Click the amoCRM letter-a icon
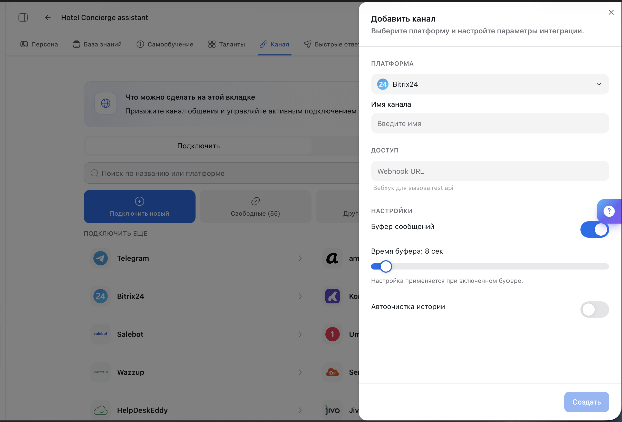This screenshot has width=622, height=422. pyautogui.click(x=332, y=258)
